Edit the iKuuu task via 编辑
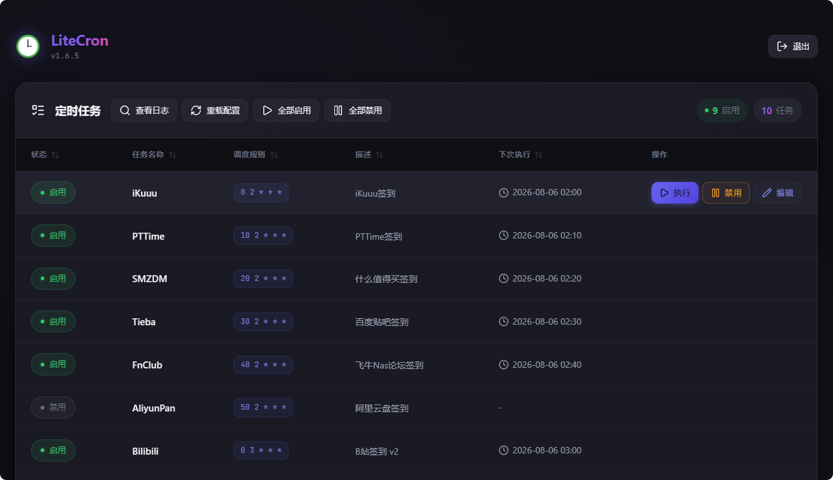 pyautogui.click(x=778, y=193)
